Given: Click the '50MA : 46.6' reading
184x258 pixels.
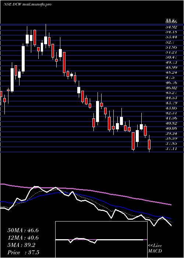Looking at the screenshot, I should point(23,230).
